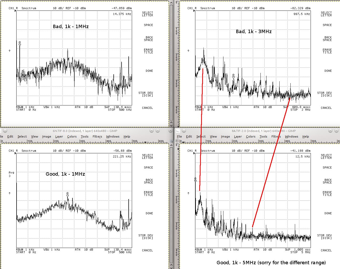Click scroll-up arrow of top-left window scrollbar

[171, 2]
